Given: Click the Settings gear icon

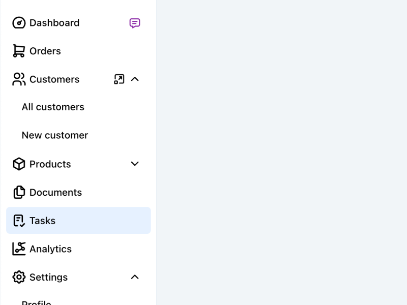Looking at the screenshot, I should (x=19, y=277).
